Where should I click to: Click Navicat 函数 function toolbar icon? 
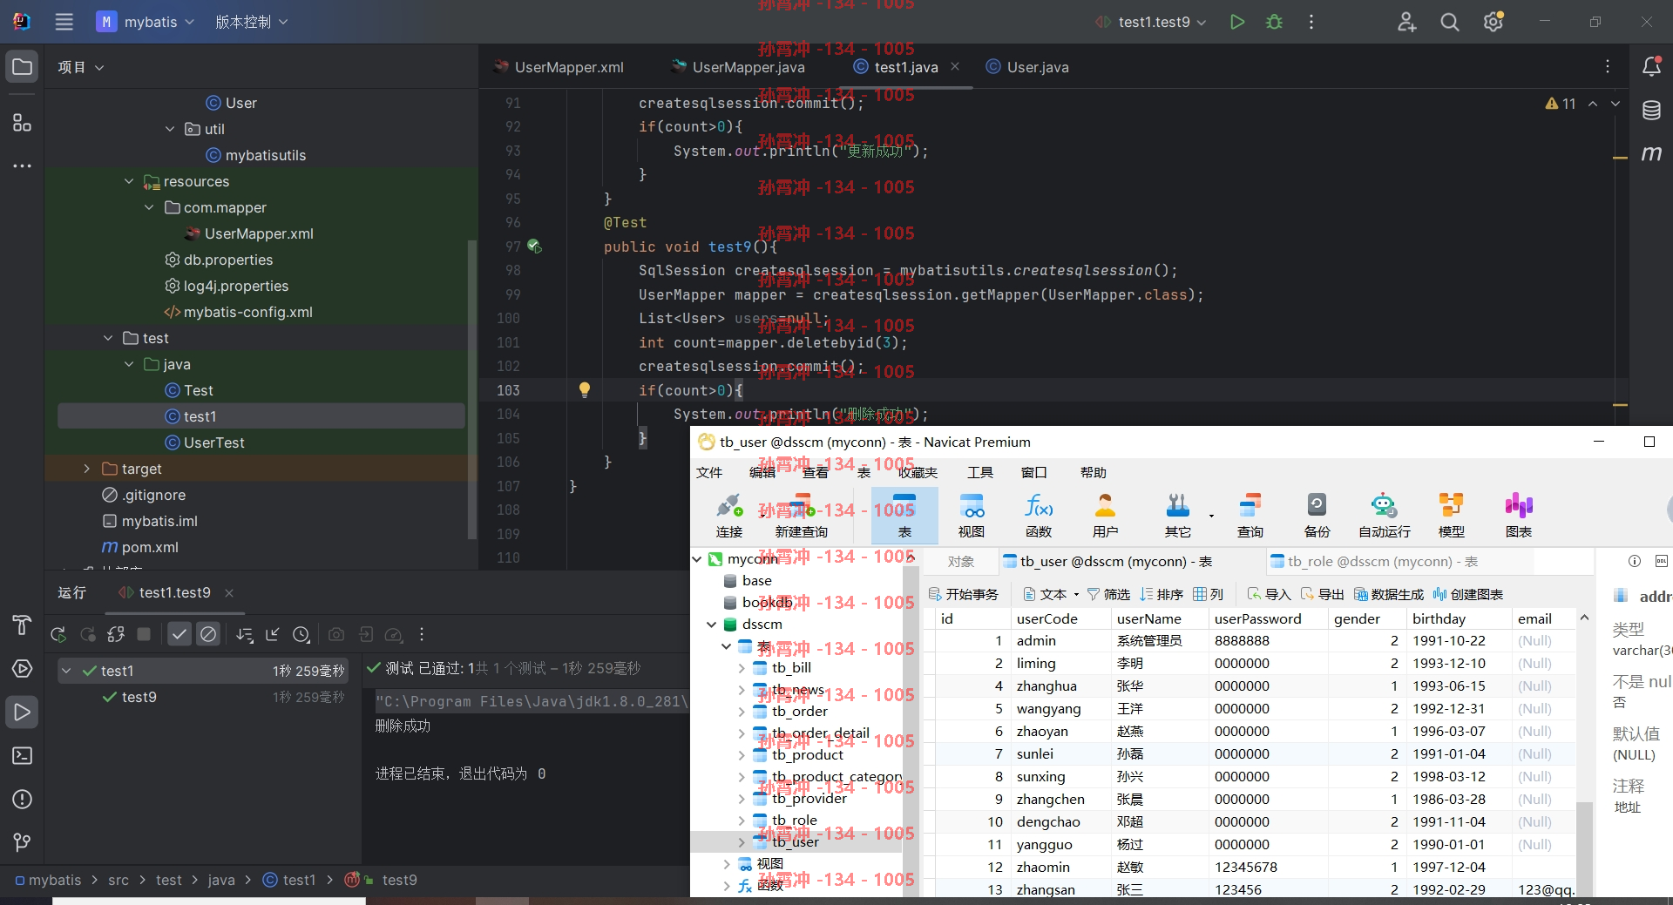(1039, 516)
